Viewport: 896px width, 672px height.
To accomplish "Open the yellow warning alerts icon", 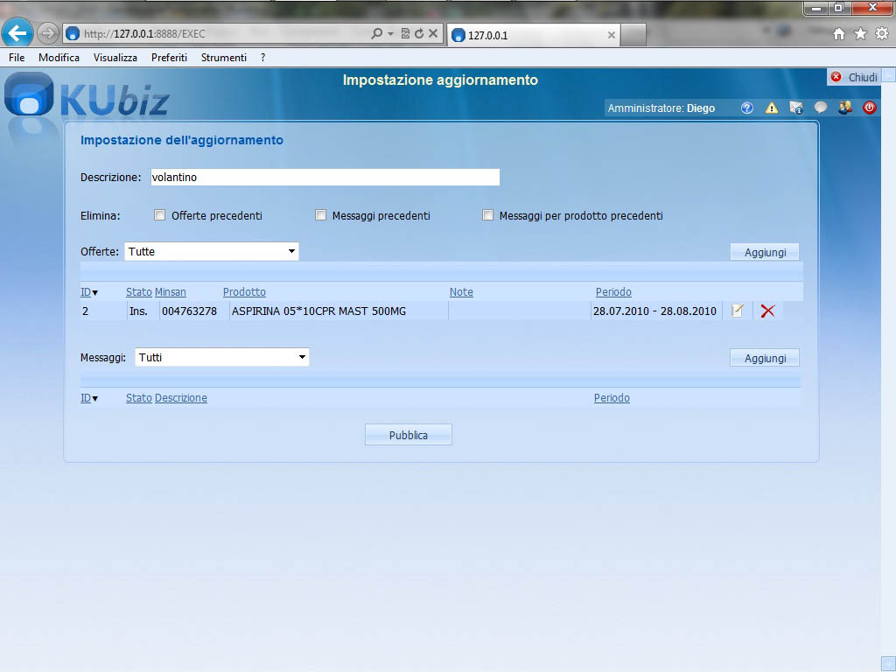I will click(x=771, y=108).
